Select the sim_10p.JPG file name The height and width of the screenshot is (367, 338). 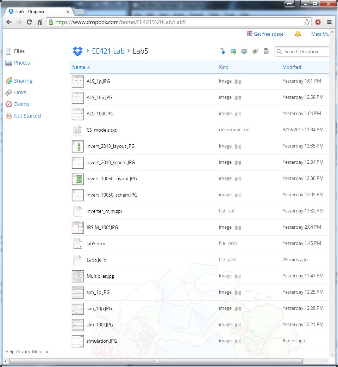pos(99,308)
